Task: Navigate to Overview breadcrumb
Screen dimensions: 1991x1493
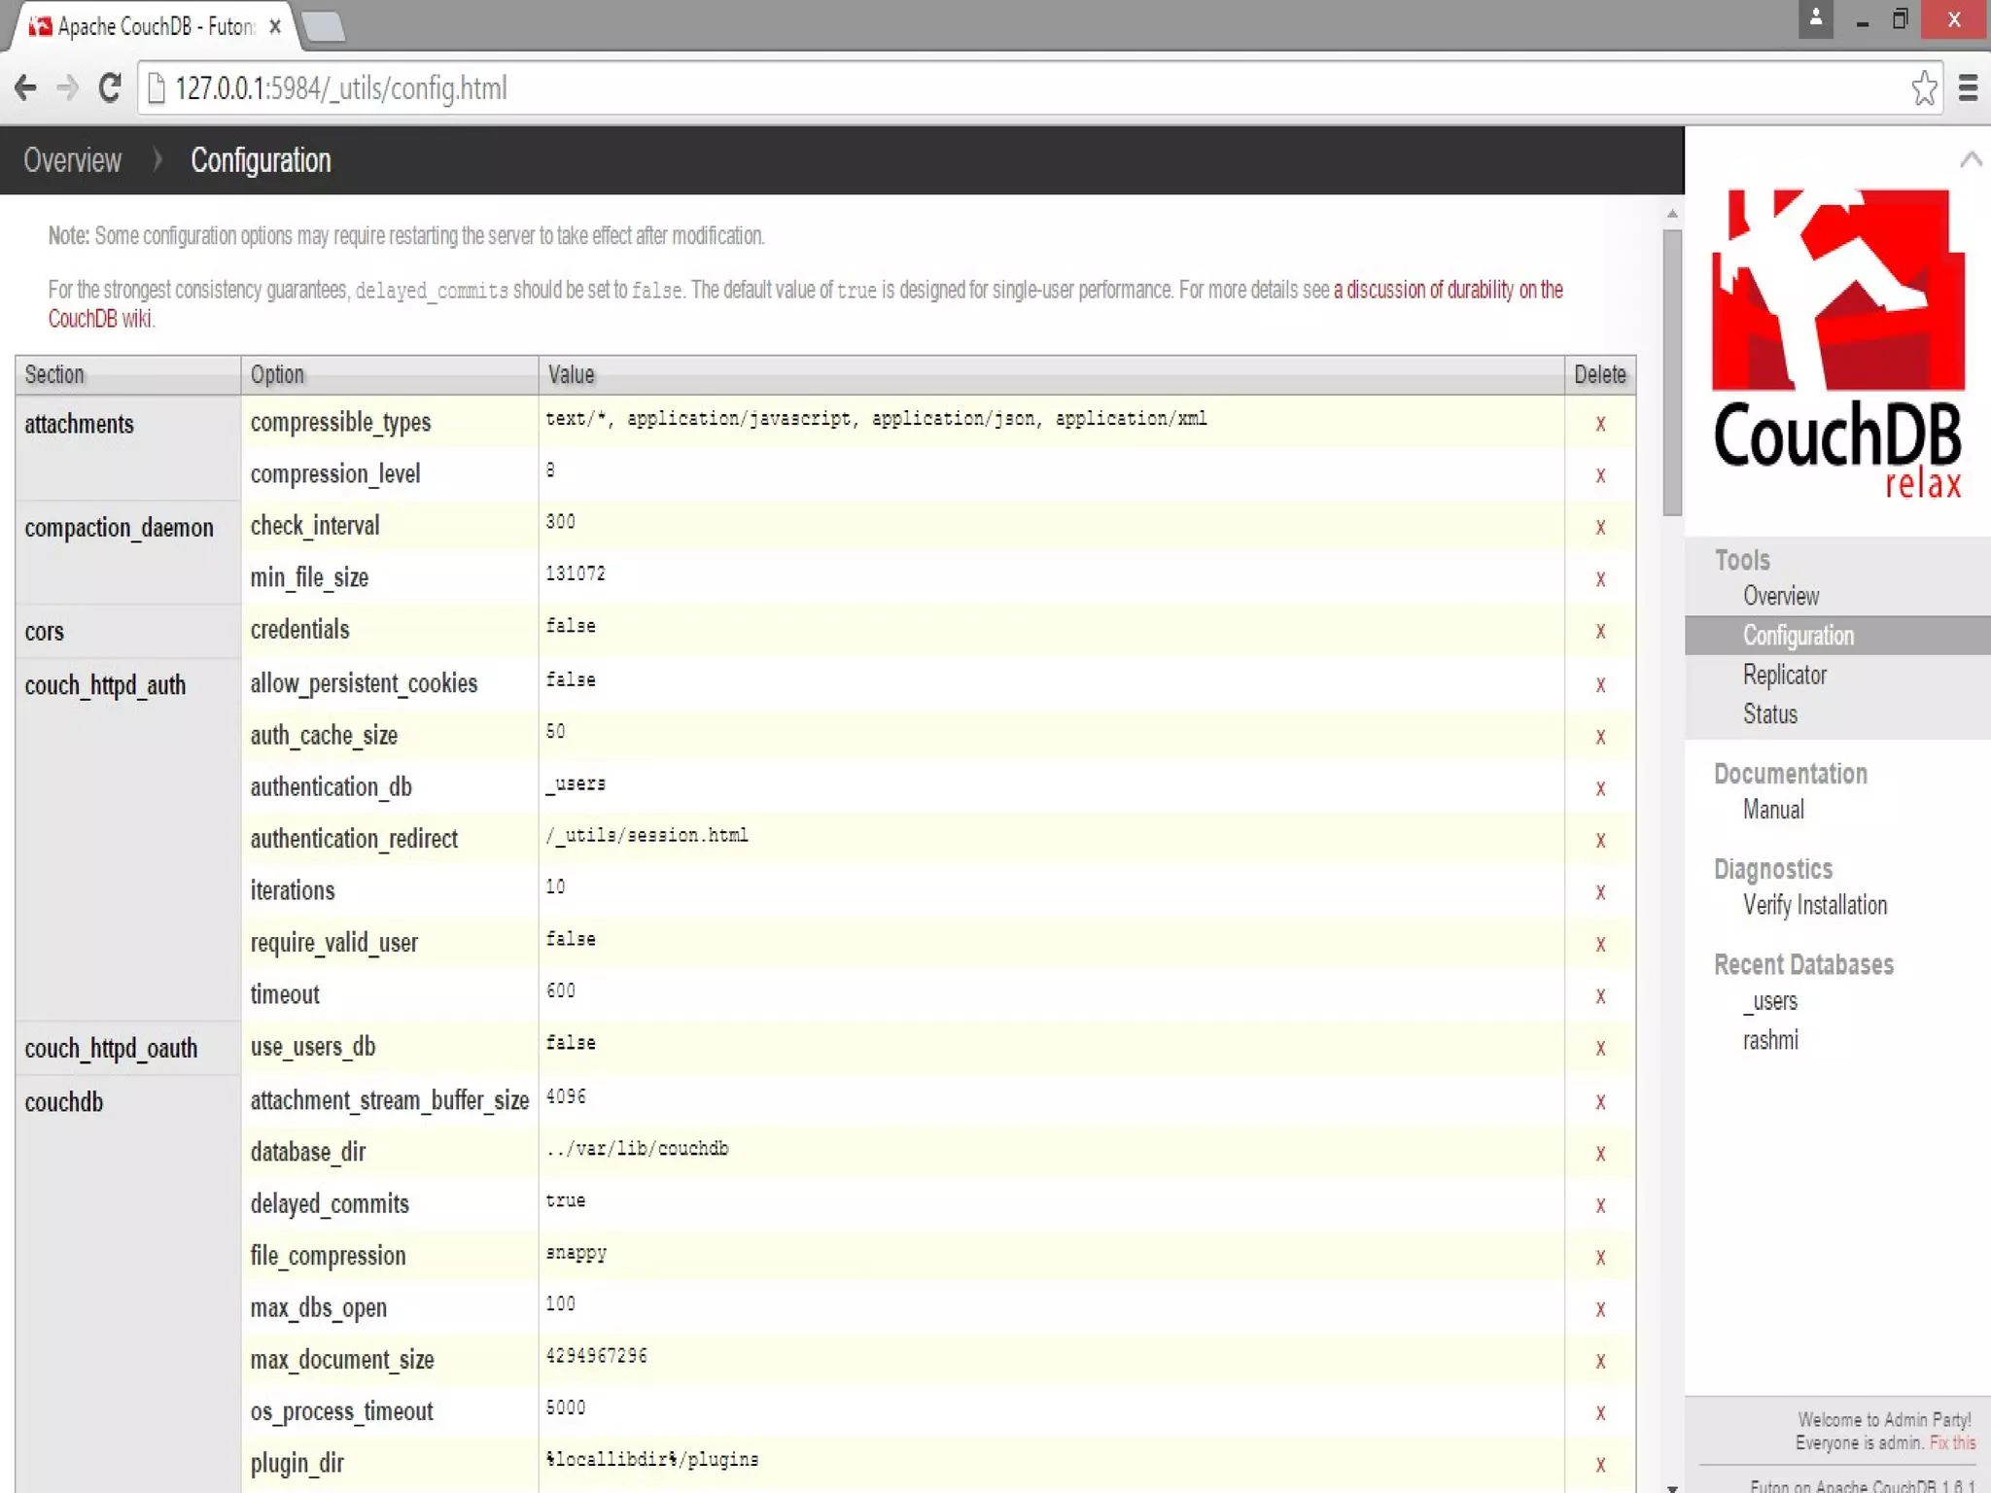Action: 72,160
